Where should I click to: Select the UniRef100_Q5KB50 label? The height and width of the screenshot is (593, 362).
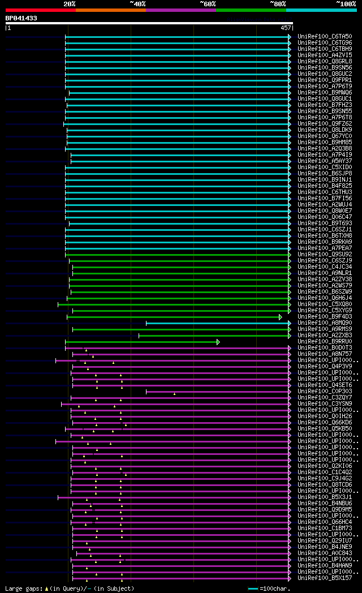(x=325, y=428)
